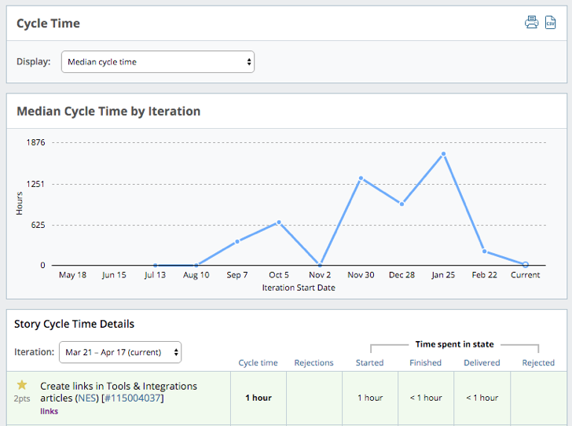
Task: Select the Current iteration data point
Action: point(526,265)
